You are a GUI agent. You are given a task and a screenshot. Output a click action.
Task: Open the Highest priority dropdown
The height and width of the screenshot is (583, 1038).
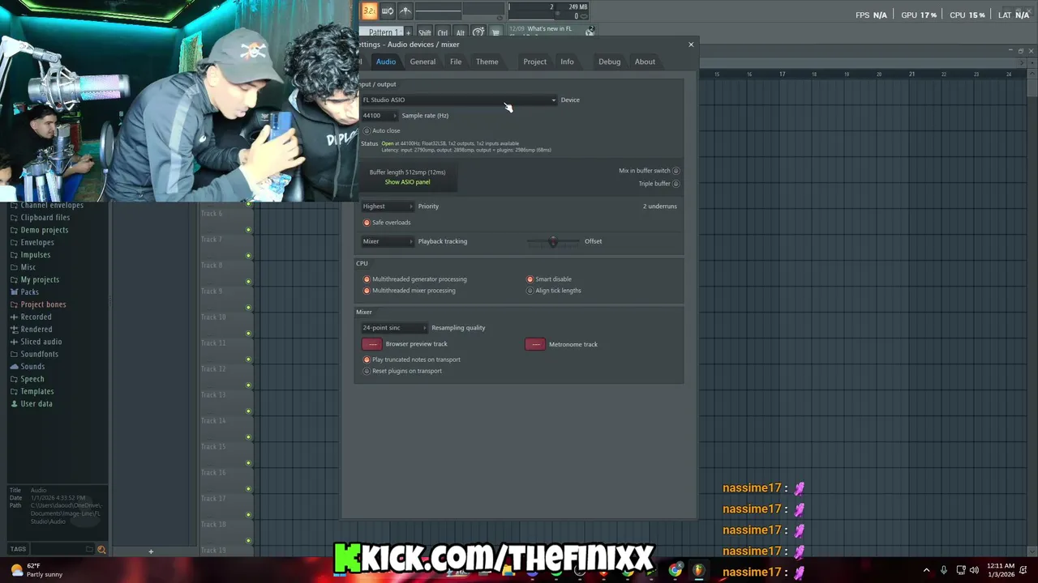pos(388,206)
